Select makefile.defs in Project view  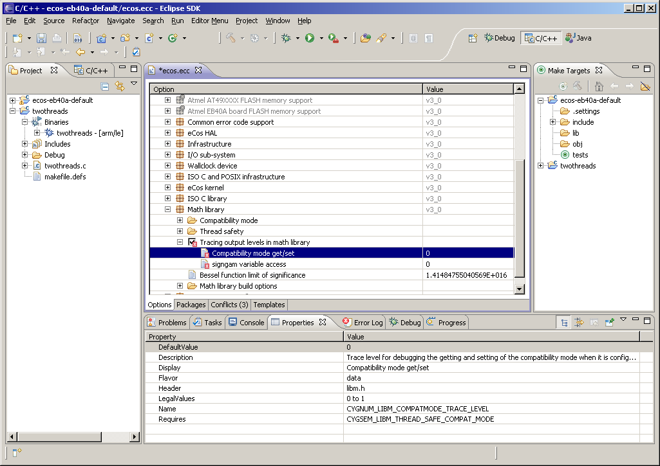pos(65,177)
